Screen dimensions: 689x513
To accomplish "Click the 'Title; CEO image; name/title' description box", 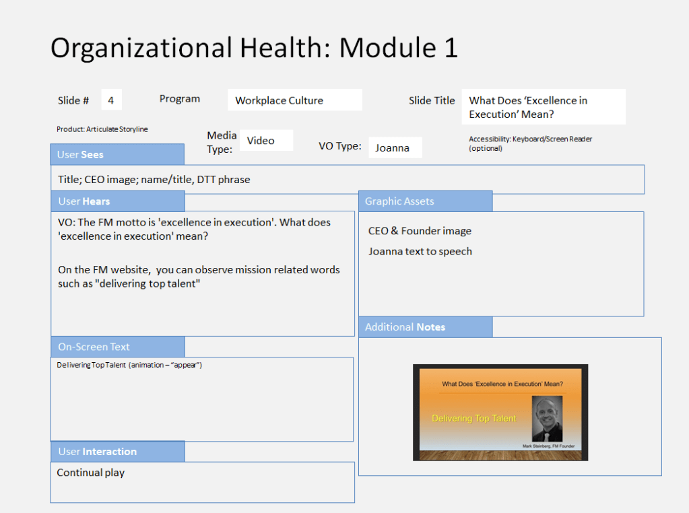I will (x=347, y=180).
